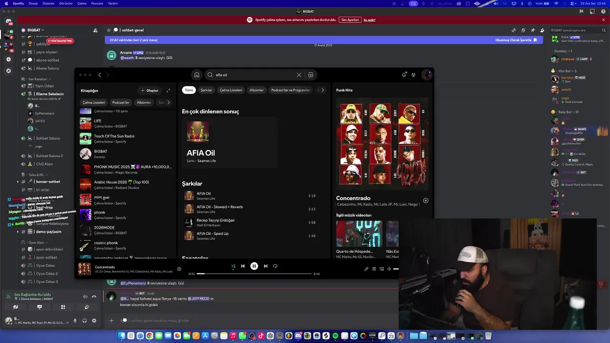Open Discord notification settings bell in header

(x=523, y=30)
